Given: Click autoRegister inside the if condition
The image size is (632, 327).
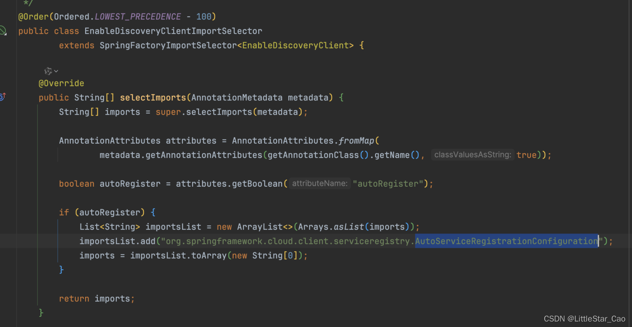Looking at the screenshot, I should (x=110, y=212).
